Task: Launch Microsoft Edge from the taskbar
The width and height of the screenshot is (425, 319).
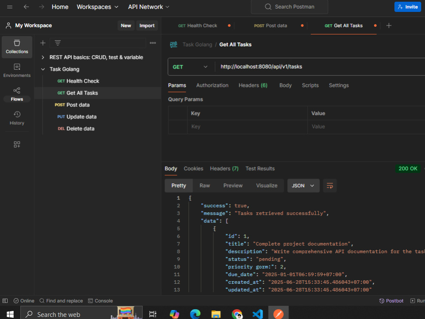Action: click(195, 314)
